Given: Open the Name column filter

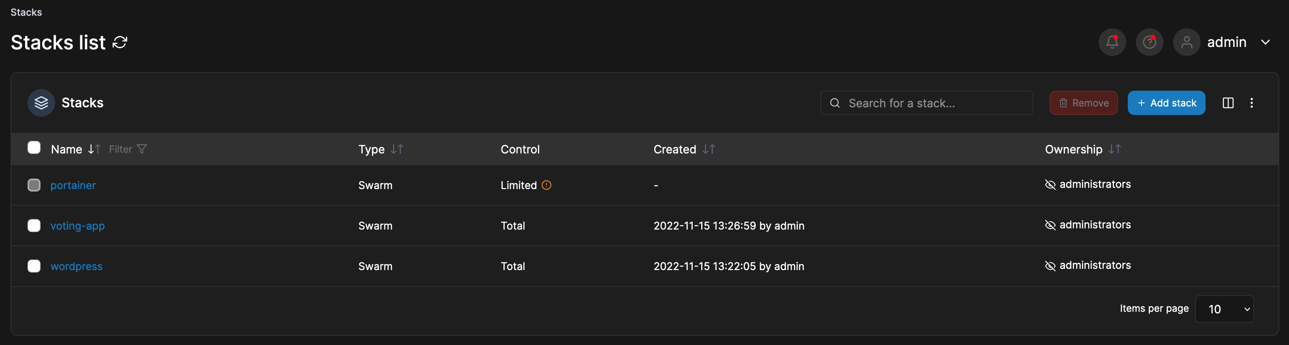Looking at the screenshot, I should click(142, 149).
